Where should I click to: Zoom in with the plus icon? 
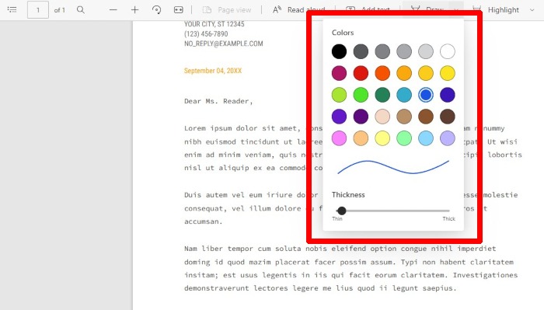point(134,10)
